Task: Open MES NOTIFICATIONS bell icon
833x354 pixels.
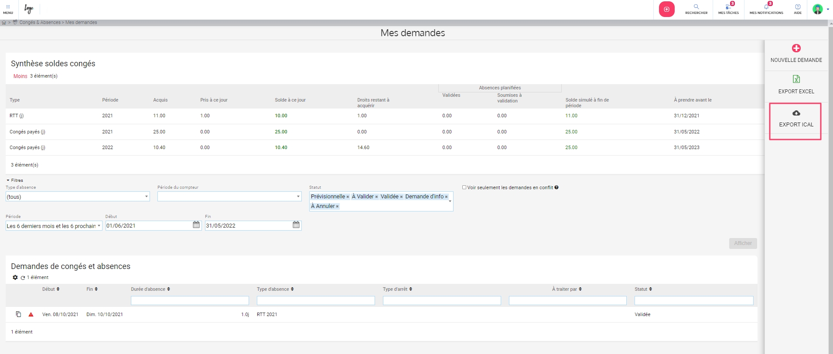Action: pyautogui.click(x=766, y=7)
